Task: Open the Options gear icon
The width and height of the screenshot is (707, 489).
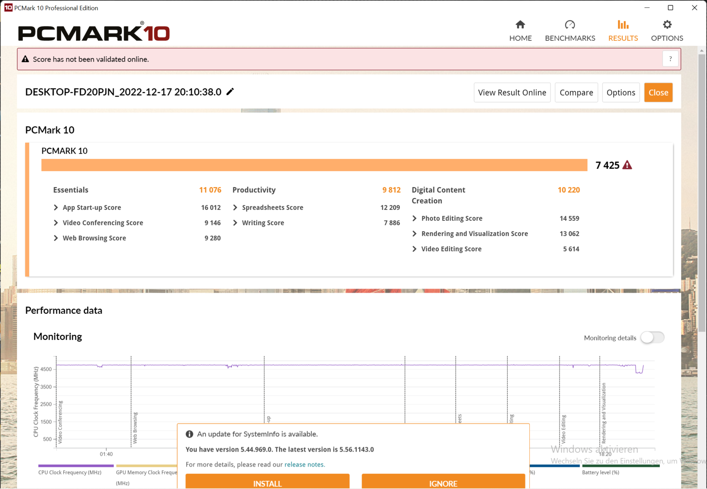Action: [x=667, y=25]
